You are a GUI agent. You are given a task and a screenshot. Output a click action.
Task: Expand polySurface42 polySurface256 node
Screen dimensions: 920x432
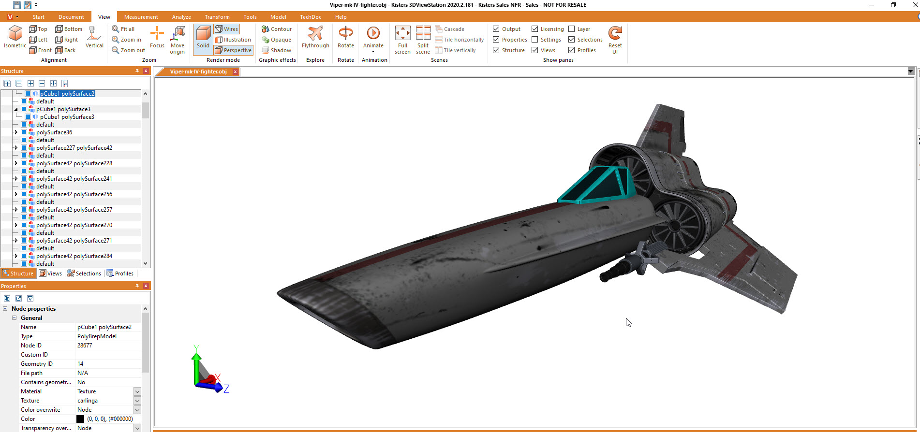pos(16,194)
